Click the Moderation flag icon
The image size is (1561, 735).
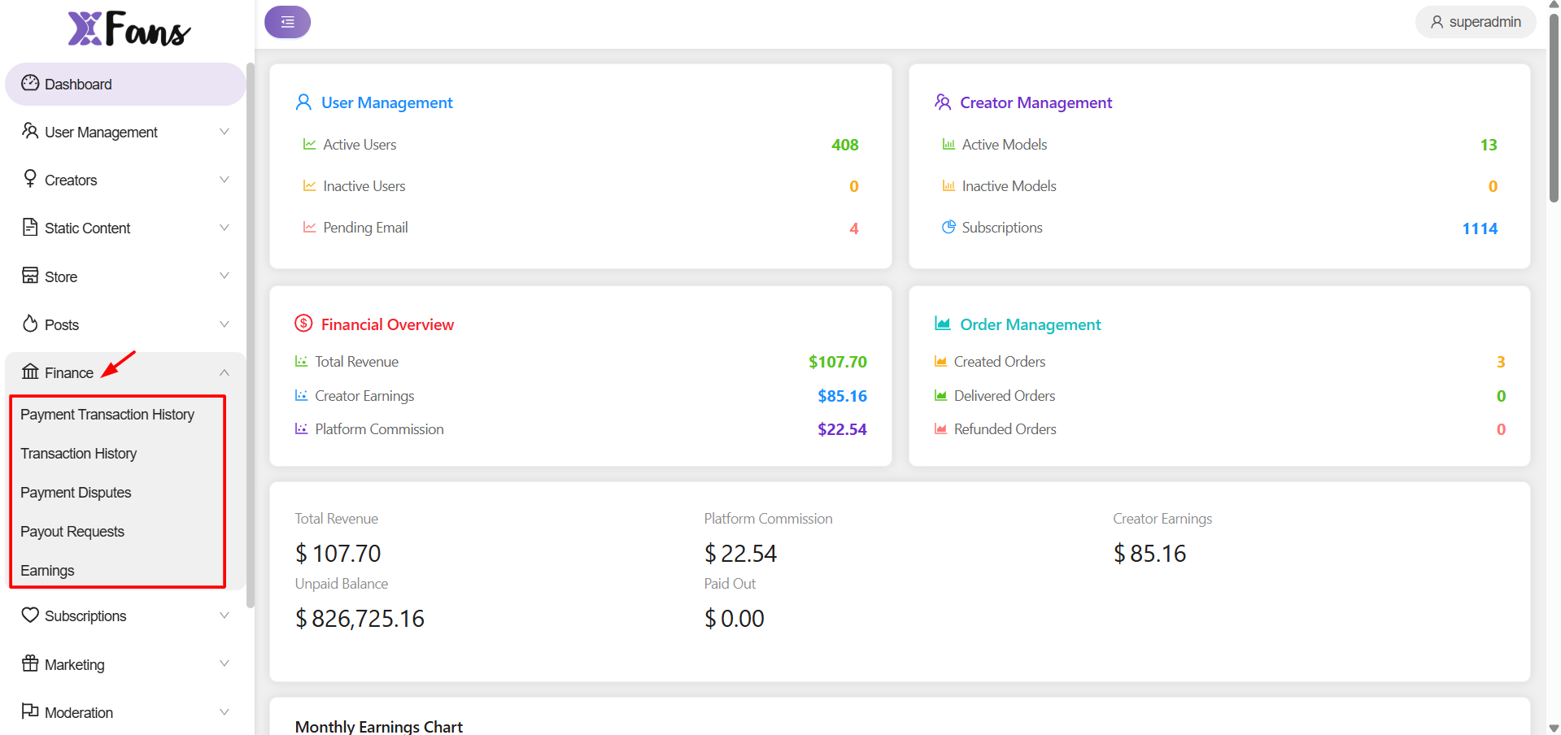(30, 711)
